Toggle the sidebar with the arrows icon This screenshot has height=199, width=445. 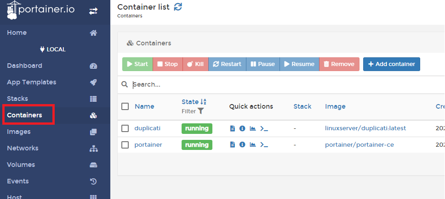click(x=93, y=11)
